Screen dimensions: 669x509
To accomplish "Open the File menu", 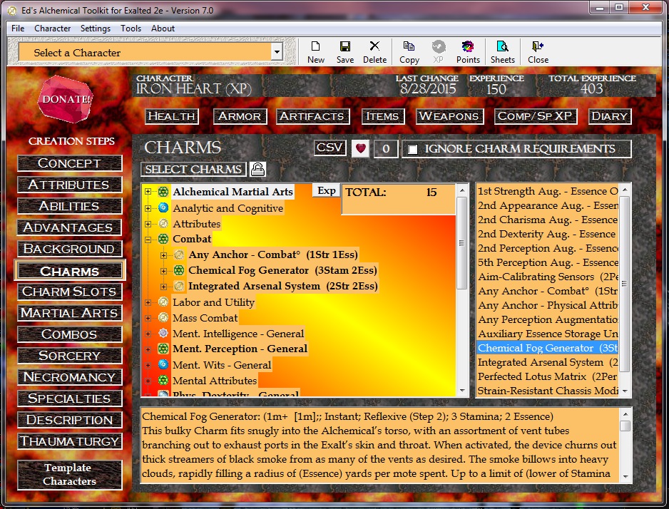I will (x=18, y=28).
